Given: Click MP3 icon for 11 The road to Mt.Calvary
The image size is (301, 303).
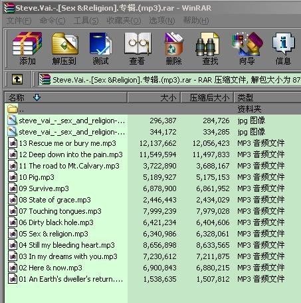Looking at the screenshot, I should [x=13, y=166].
